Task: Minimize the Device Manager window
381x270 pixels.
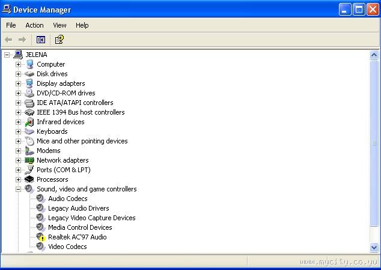Action: tap(345, 10)
